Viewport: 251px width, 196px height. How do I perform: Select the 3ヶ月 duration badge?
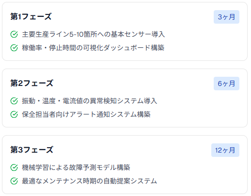pyautogui.click(x=226, y=17)
